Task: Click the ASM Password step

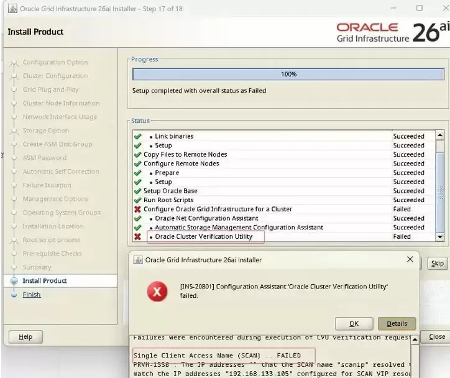Action: click(x=45, y=158)
